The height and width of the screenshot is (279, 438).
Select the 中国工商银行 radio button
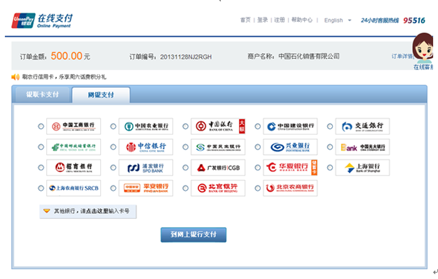(x=41, y=126)
